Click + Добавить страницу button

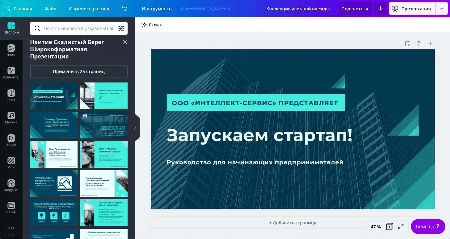(293, 223)
